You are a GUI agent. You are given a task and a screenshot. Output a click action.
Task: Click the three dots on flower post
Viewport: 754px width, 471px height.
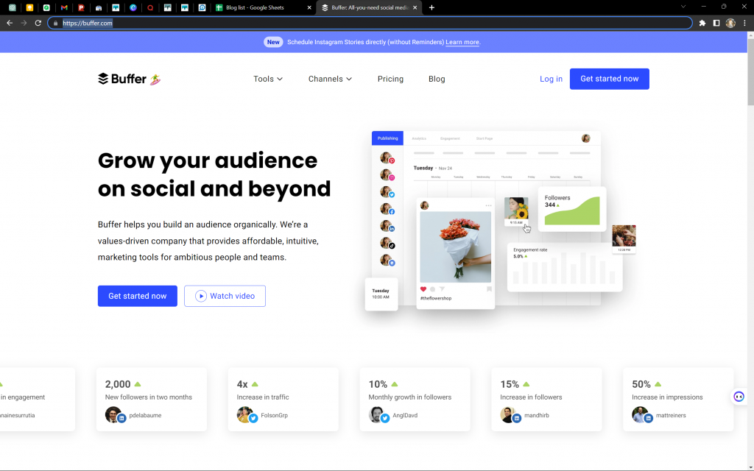tap(489, 206)
